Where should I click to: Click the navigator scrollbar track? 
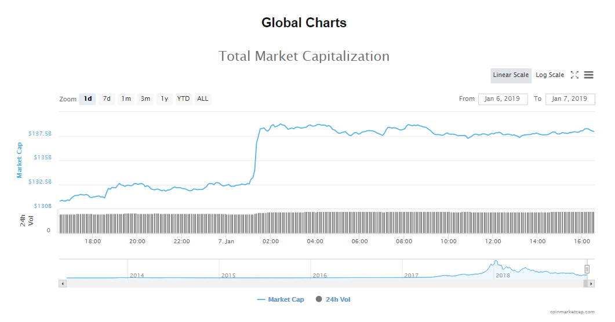pos(325,284)
